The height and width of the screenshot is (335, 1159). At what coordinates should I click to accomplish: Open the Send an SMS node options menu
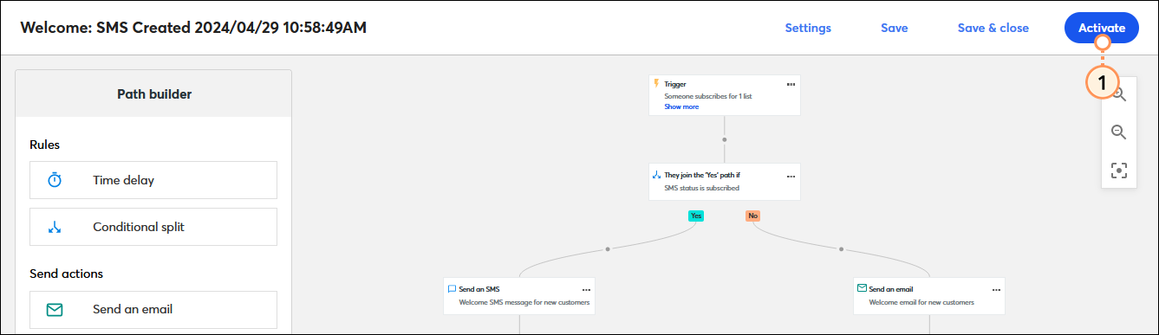tap(586, 289)
